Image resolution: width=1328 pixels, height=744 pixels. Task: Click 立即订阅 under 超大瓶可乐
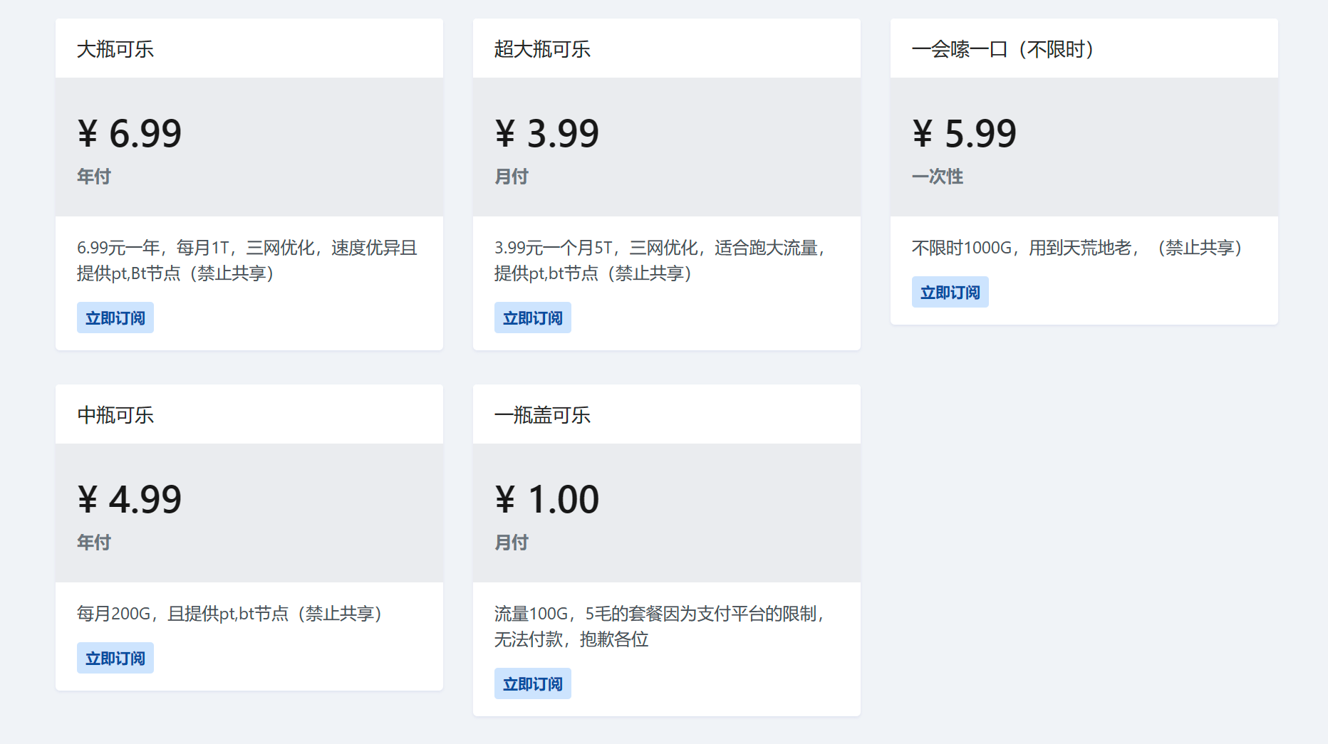(x=532, y=318)
